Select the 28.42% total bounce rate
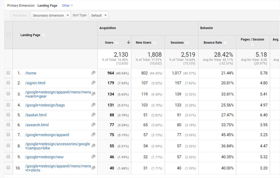Viewport: 280px width, 178px height. (224, 55)
